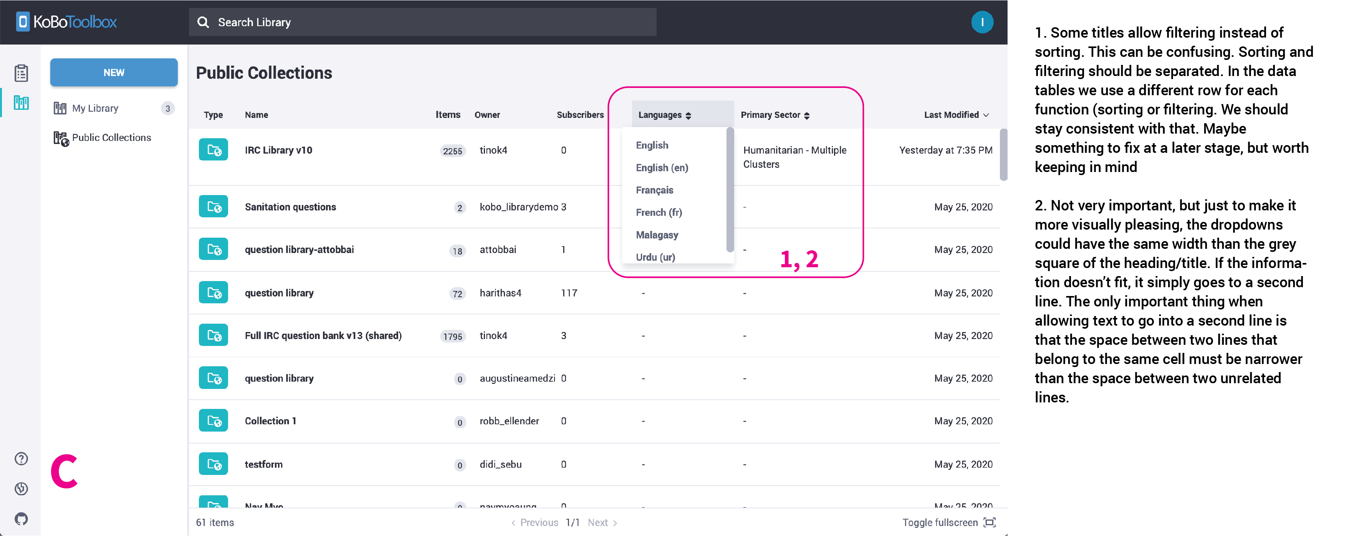Click the NEW button
Viewport: 1347px width, 536px height.
(x=114, y=72)
